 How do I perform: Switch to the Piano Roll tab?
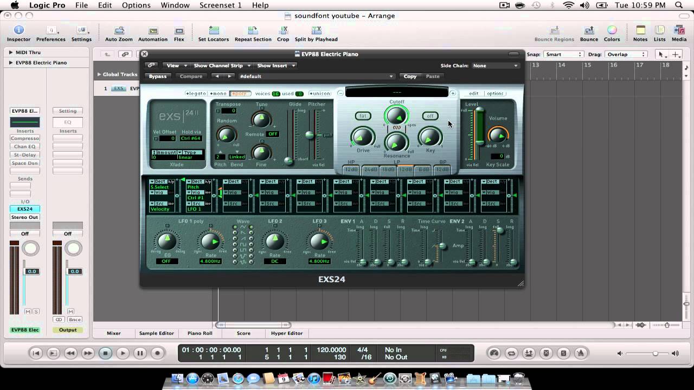pos(200,333)
